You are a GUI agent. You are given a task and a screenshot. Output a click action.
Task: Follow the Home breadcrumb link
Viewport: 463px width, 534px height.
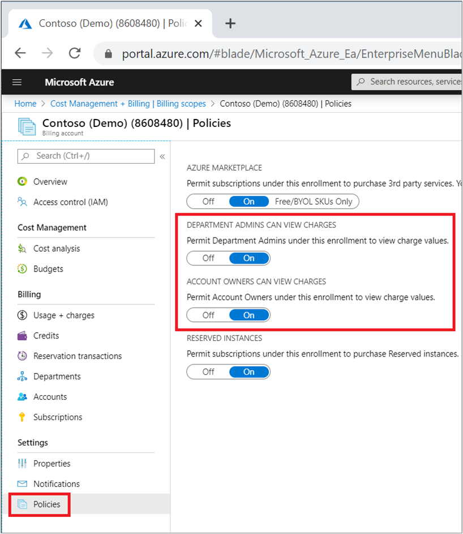tap(25, 104)
